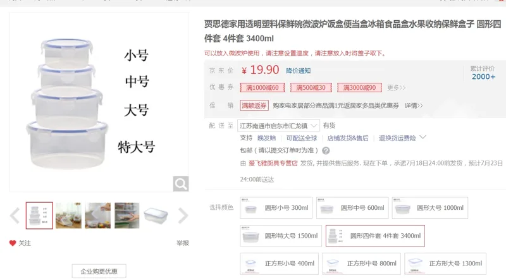
Task: Expand more coupons via 更多>>
Action: click(x=397, y=88)
